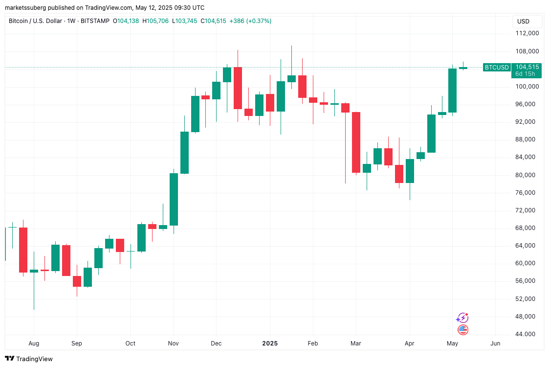Click the green BTCUSD price label
This screenshot has width=549, height=367.
496,68
